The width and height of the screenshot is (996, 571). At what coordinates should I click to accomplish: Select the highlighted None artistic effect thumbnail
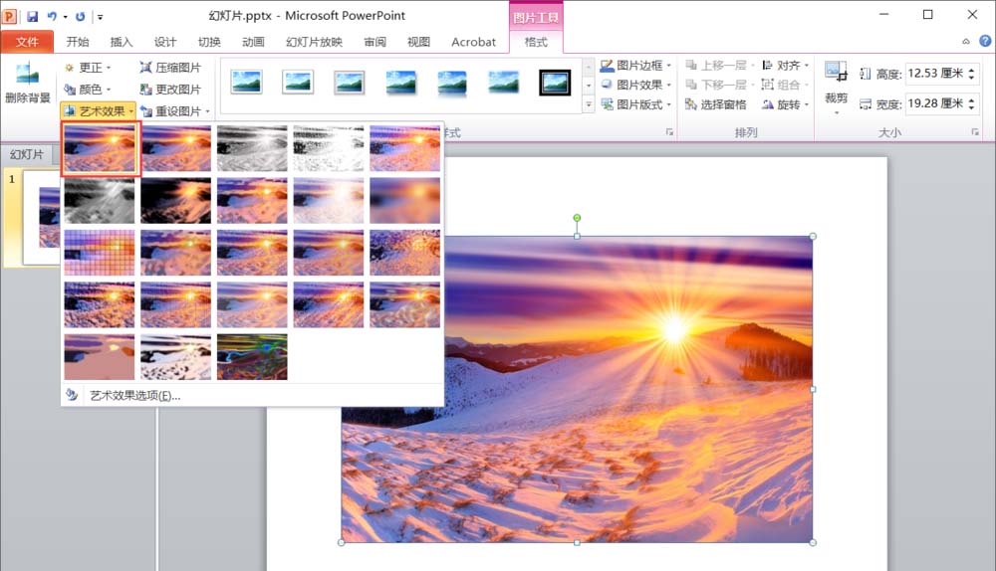[100, 148]
